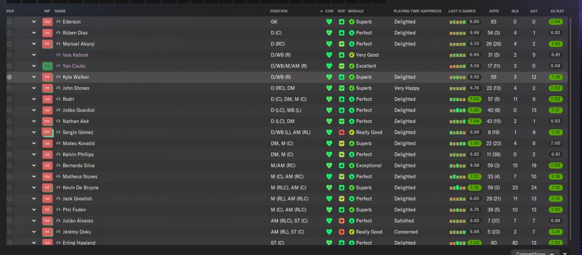This screenshot has height=255, width=582.
Task: Click the player profile icon beside Kevin De Bruyne
Action: [x=58, y=187]
